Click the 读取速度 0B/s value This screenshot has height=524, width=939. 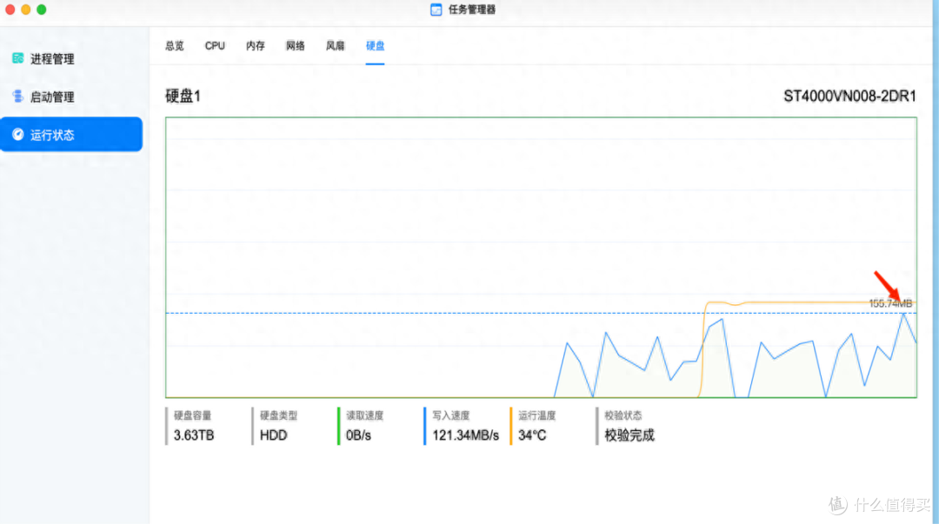tap(359, 435)
